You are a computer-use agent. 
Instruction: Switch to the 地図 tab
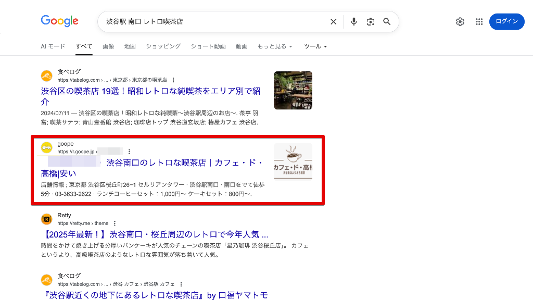[x=130, y=46]
